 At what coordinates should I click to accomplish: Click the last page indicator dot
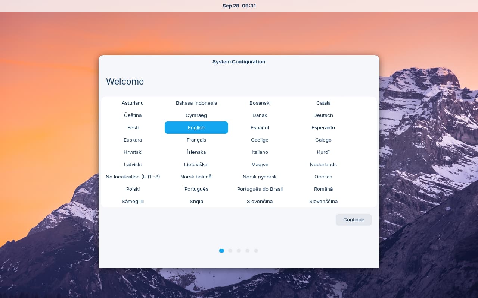(256, 251)
